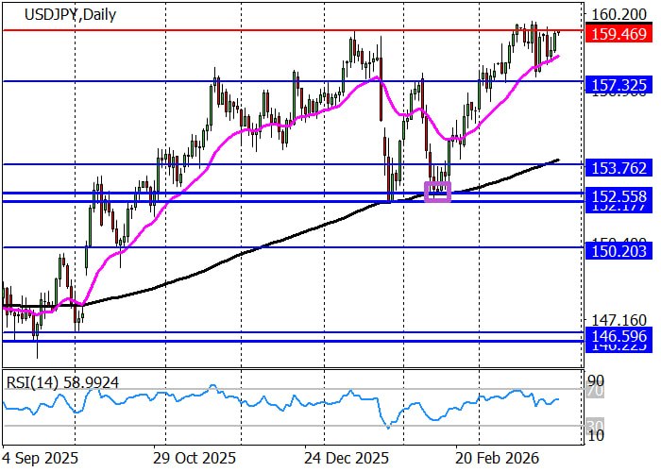Click the RSI scale value 90

597,379
